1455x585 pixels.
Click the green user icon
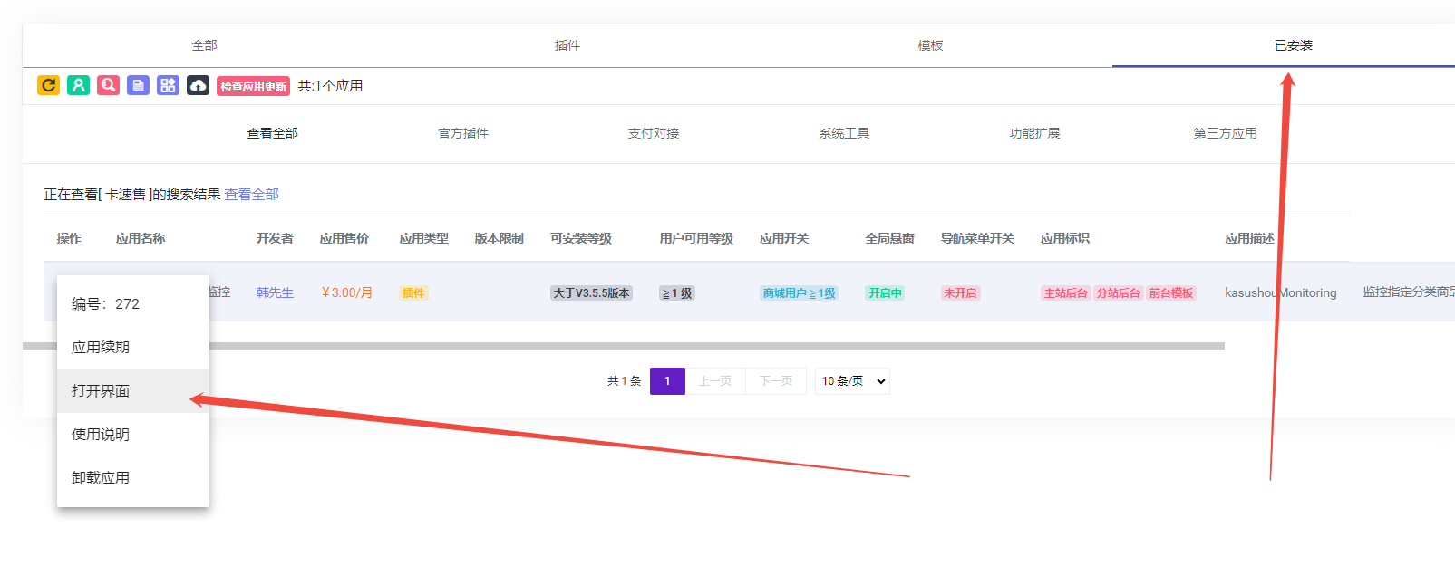tap(78, 85)
